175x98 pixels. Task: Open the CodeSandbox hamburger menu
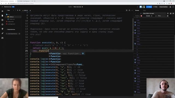tap(2, 7)
